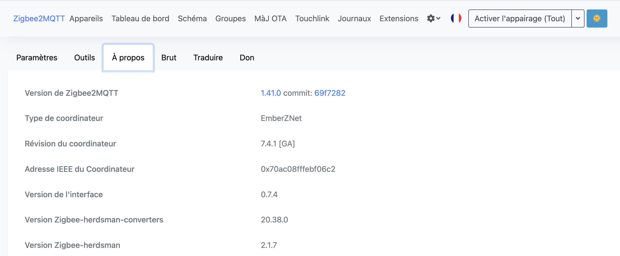Image resolution: width=620 pixels, height=256 pixels.
Task: Open the Traduire tab
Action: 208,58
